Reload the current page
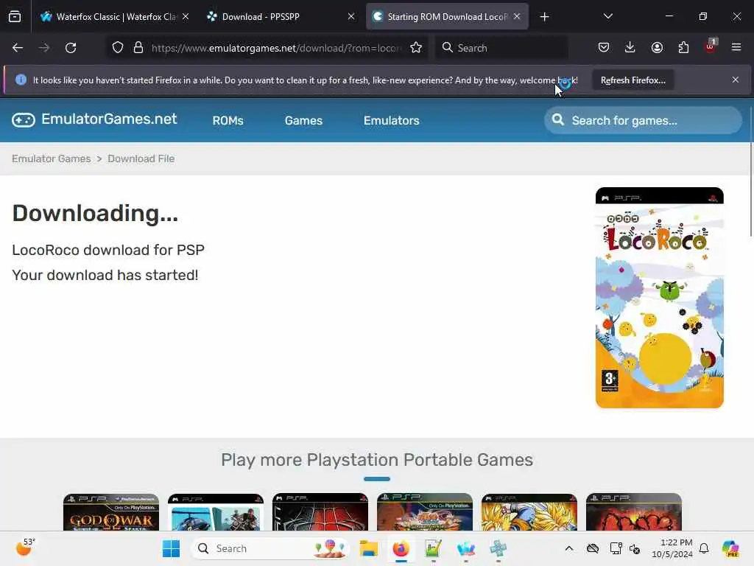The width and height of the screenshot is (754, 566). [x=71, y=48]
